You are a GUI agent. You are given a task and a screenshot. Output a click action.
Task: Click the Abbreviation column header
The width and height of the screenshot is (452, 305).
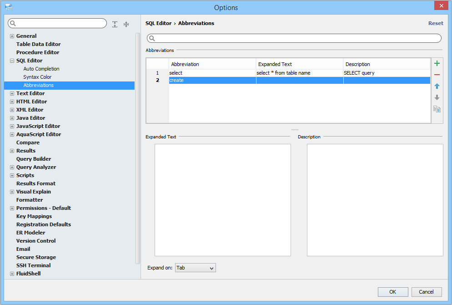tap(212, 64)
